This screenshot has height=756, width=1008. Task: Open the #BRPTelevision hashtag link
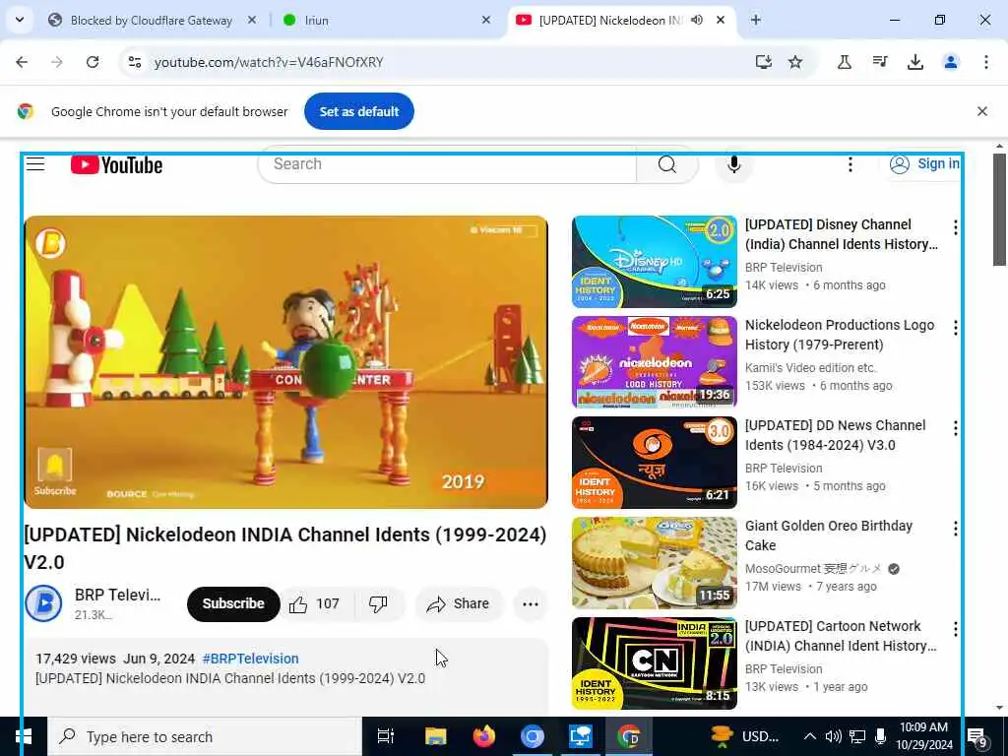[250, 659]
